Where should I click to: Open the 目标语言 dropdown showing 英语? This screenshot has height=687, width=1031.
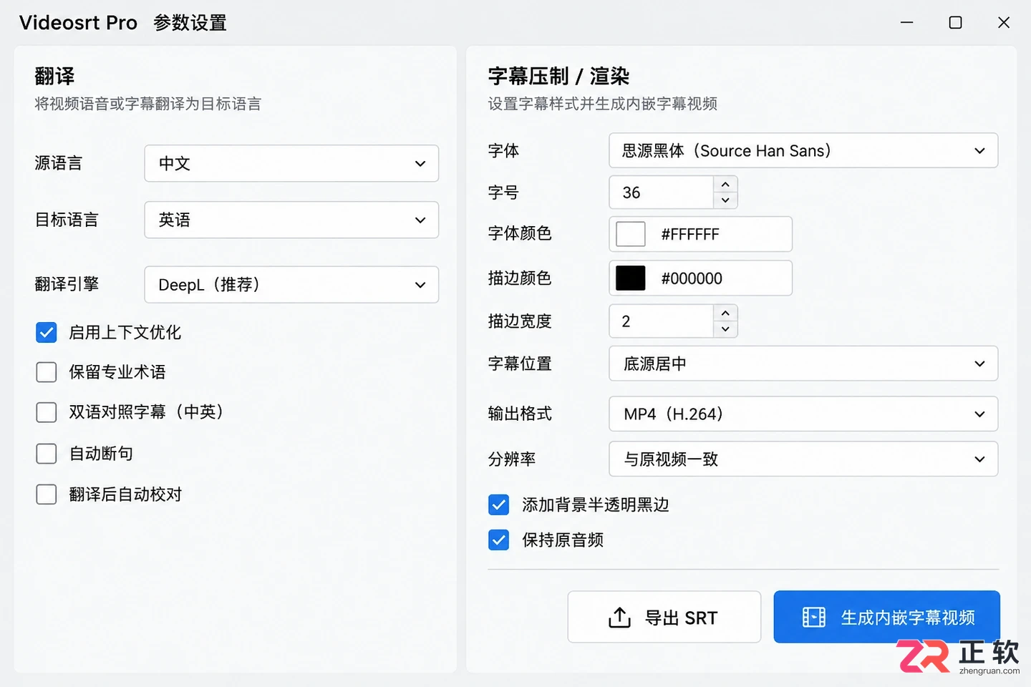click(291, 220)
